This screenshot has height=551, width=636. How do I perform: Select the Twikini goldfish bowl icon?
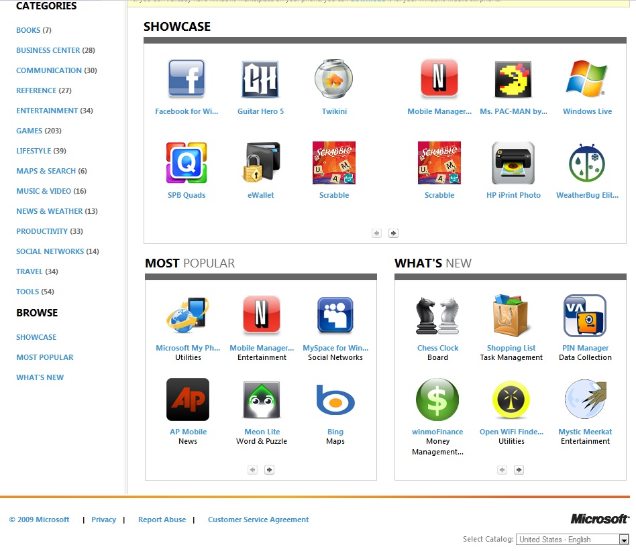pyautogui.click(x=334, y=78)
